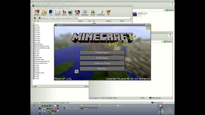This screenshot has height=115, width=205.
Task: Select Paintball 1.3.2.rar archive in Explorer window
Action: click(x=140, y=14)
